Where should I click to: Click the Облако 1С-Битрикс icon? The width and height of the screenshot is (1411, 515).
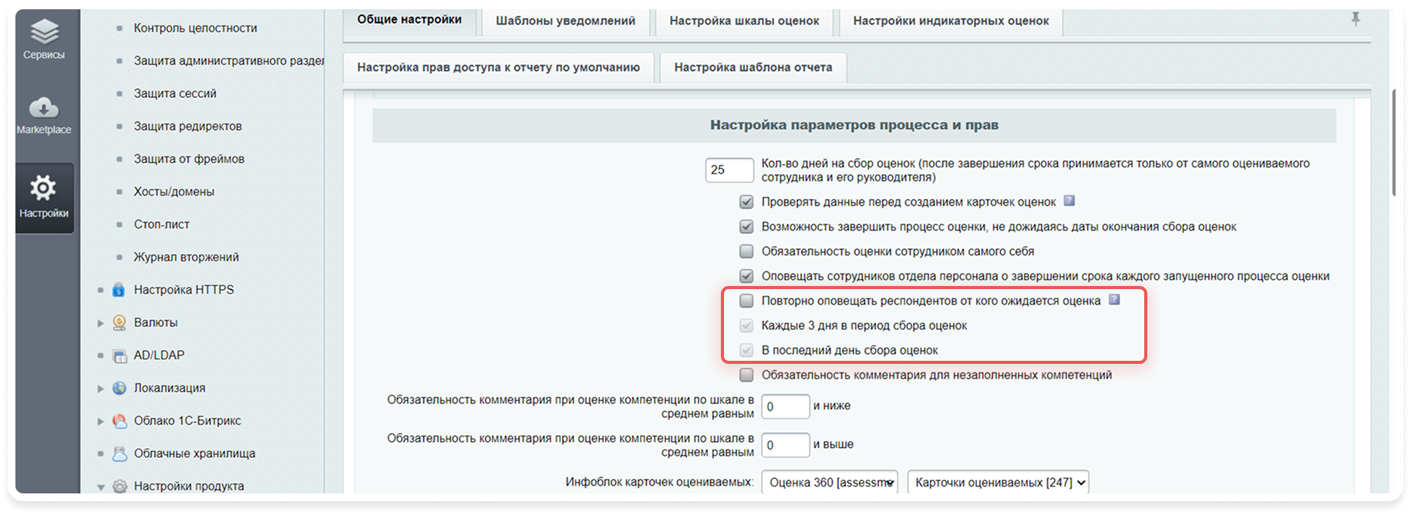click(119, 421)
